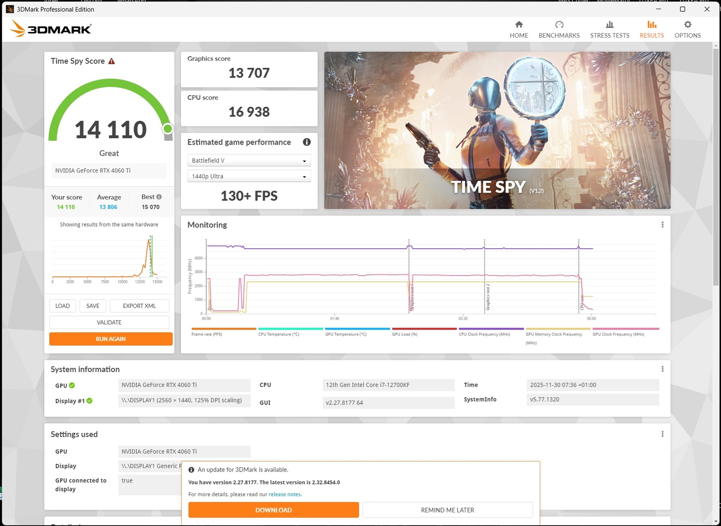Click the Time Spy benchmark artwork
The height and width of the screenshot is (526, 721).
[x=497, y=130]
